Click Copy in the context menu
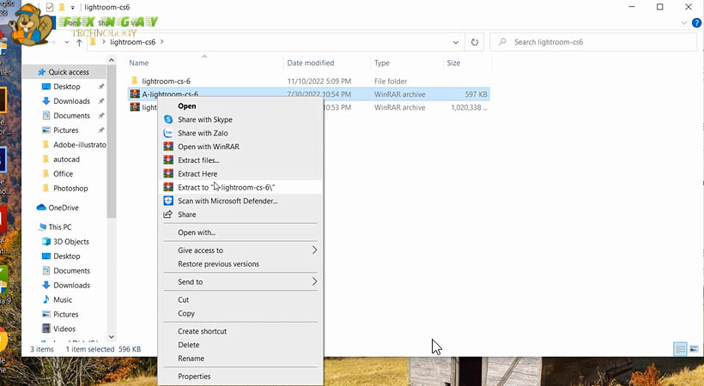704x386 pixels. (186, 313)
